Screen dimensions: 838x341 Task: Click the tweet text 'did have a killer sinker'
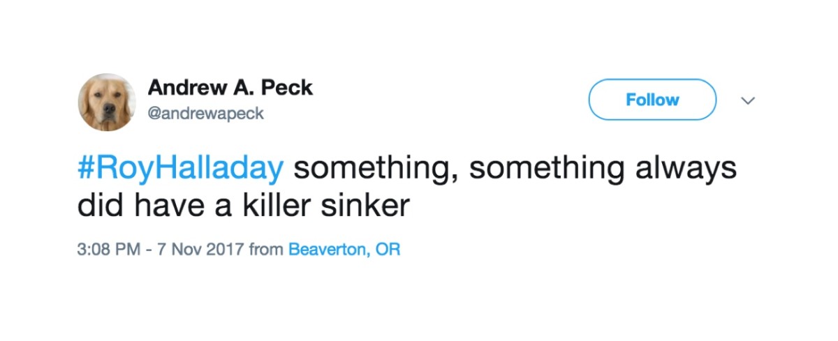(242, 206)
